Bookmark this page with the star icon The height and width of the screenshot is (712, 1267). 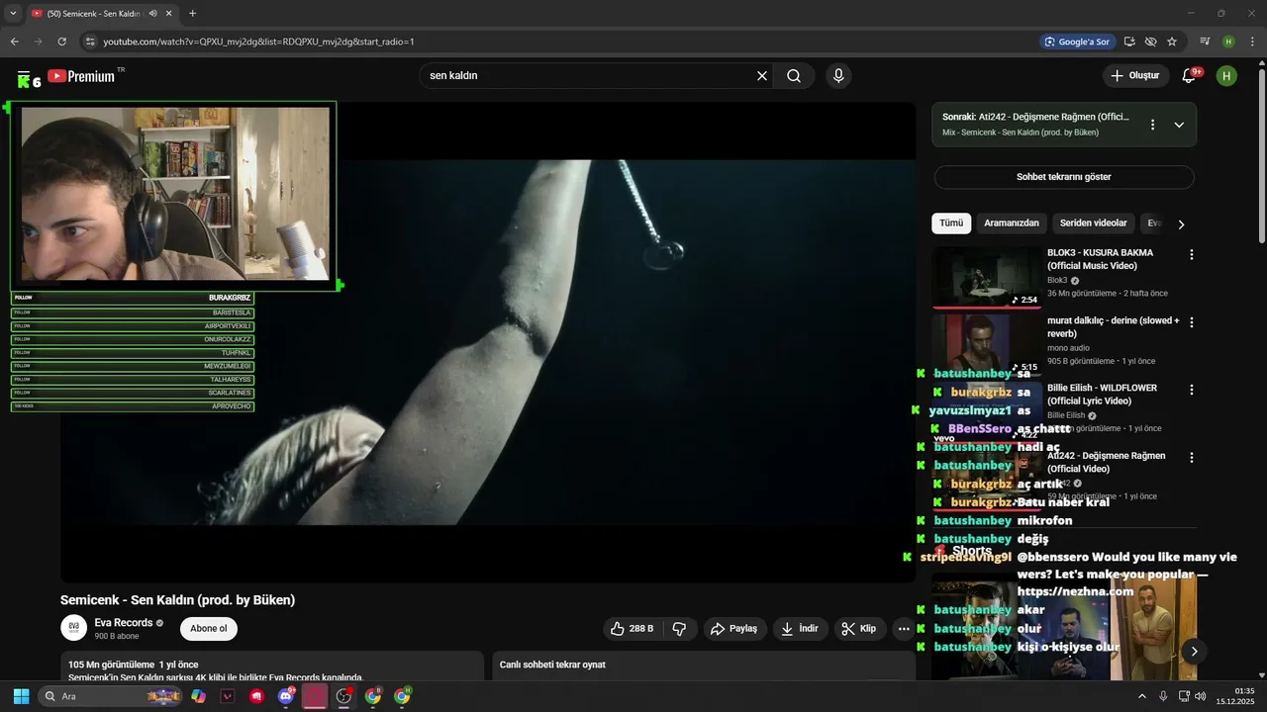(1172, 42)
